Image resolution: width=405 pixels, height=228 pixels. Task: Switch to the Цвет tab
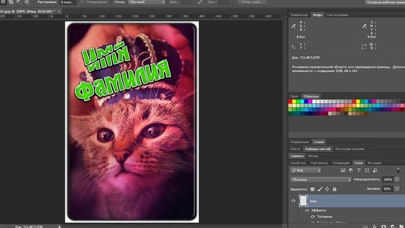click(294, 96)
